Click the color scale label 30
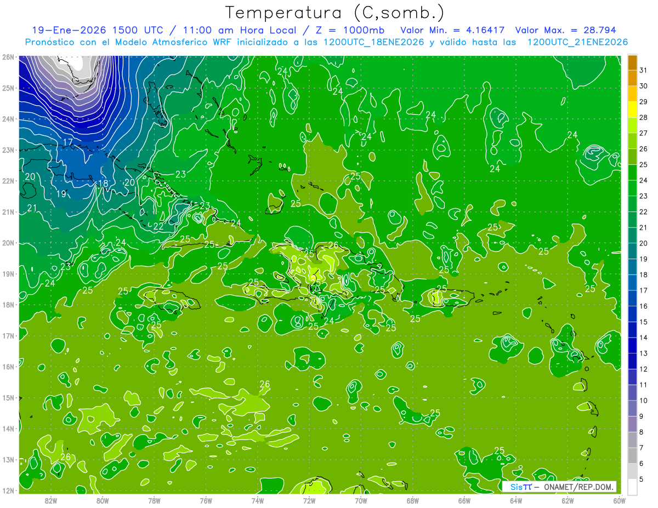 click(643, 86)
